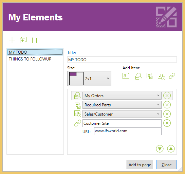Select MY TODO in the list
Screen dimensions: 185x174
tap(35, 52)
